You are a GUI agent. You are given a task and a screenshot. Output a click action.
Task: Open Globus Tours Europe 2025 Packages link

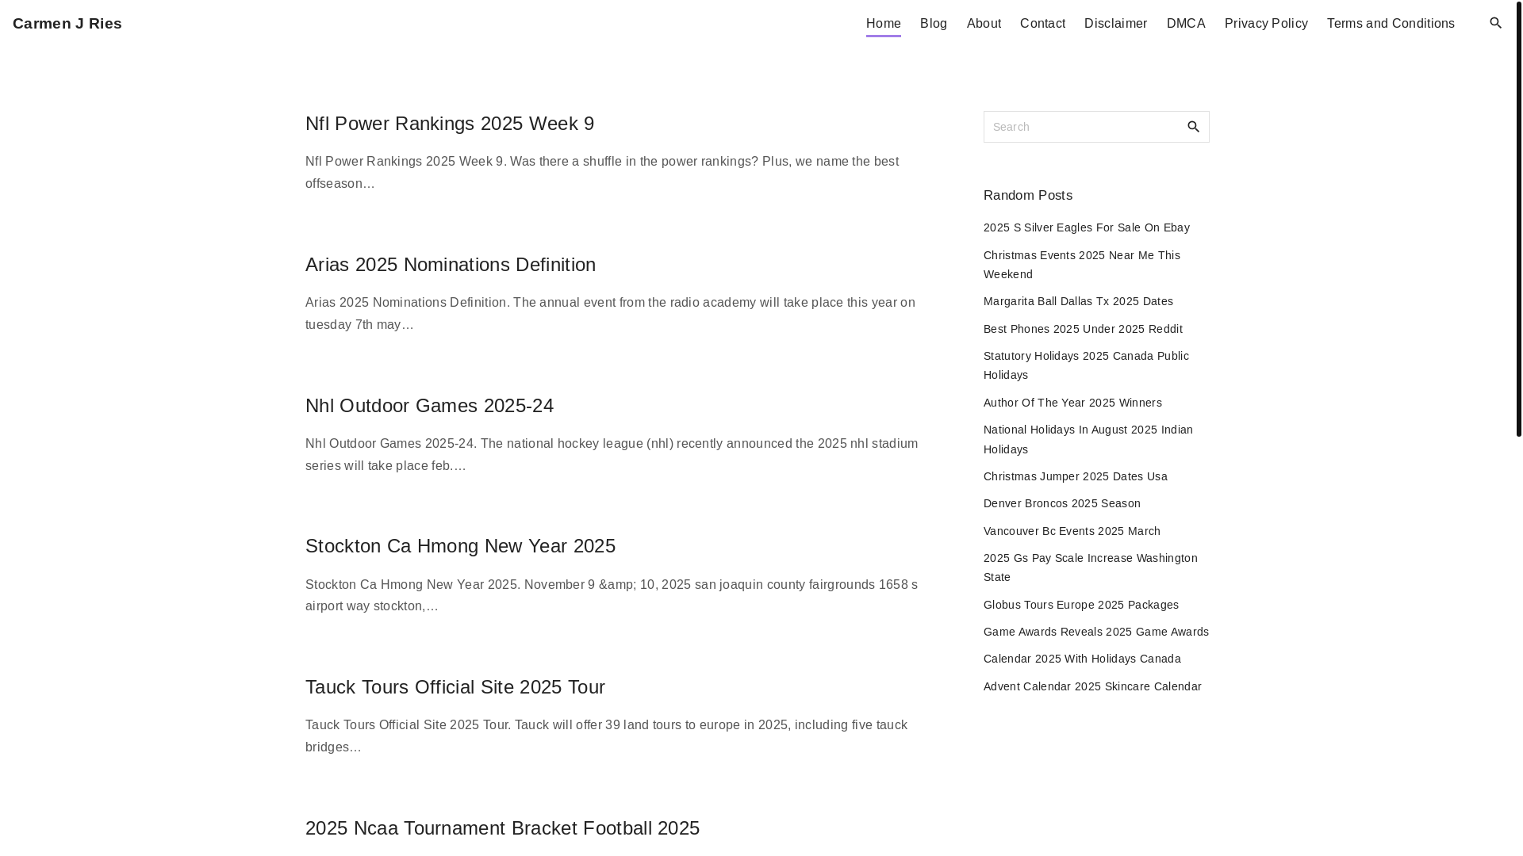[x=1081, y=605]
